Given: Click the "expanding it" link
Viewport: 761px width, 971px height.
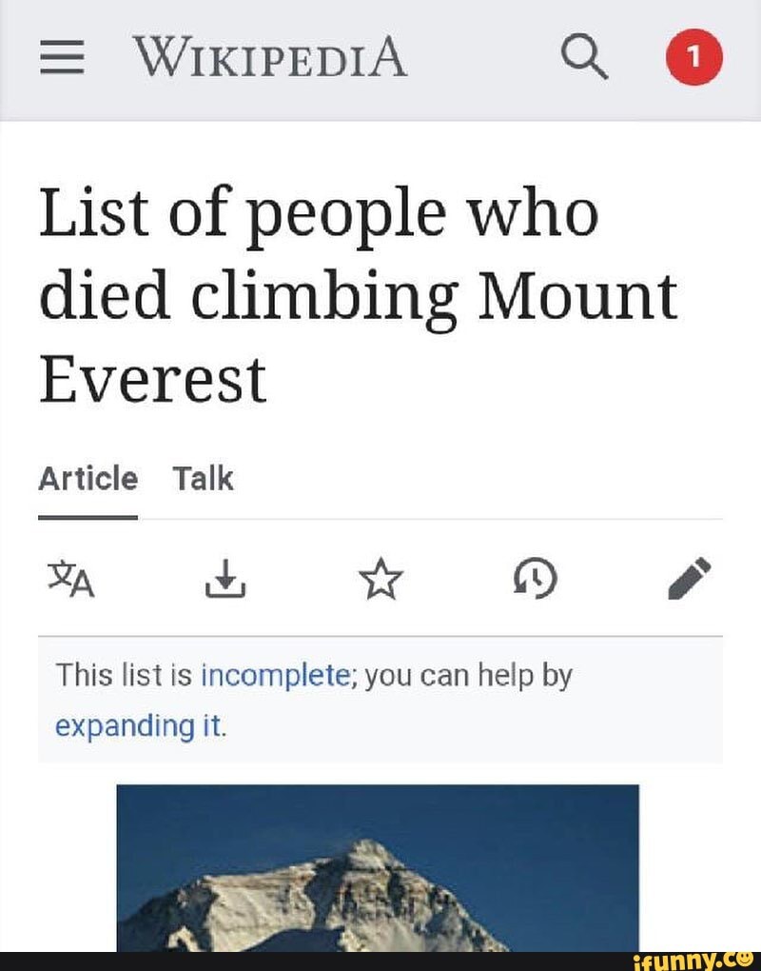Looking at the screenshot, I should point(139,725).
